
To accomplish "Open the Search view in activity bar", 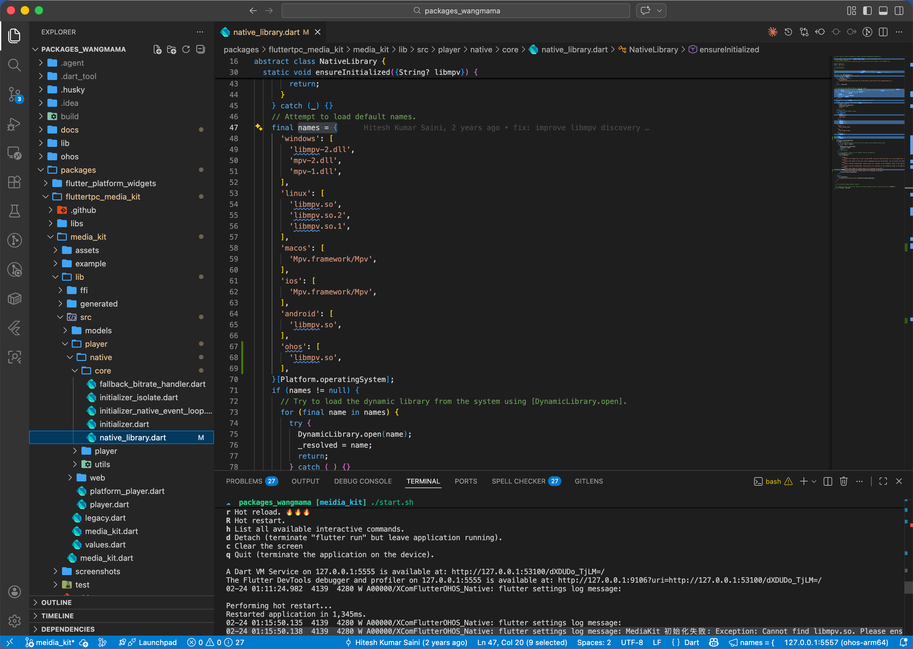I will pyautogui.click(x=14, y=65).
